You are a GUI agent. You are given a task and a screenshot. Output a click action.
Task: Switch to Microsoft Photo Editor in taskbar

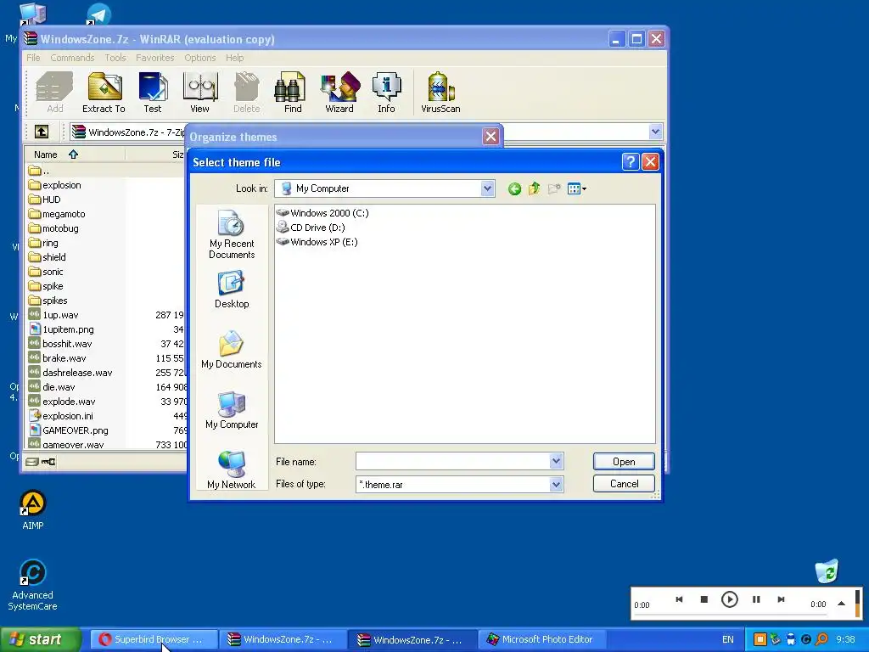[541, 639]
